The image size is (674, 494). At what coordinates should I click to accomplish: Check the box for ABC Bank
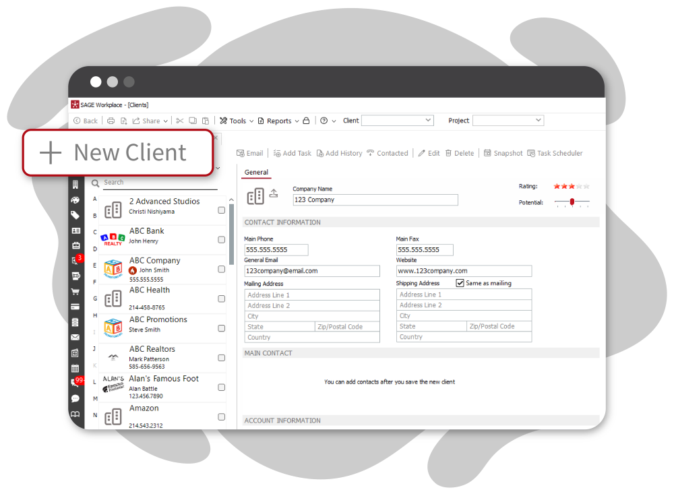pyautogui.click(x=221, y=240)
